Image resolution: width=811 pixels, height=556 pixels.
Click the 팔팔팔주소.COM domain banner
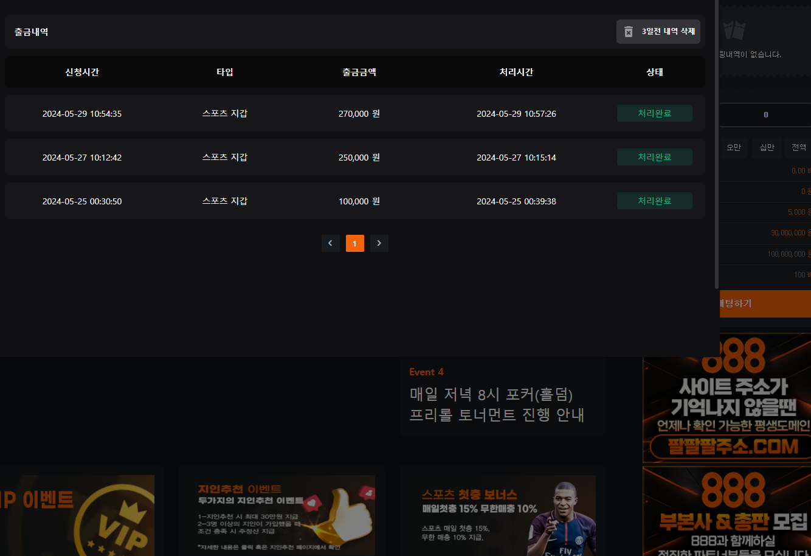730,398
